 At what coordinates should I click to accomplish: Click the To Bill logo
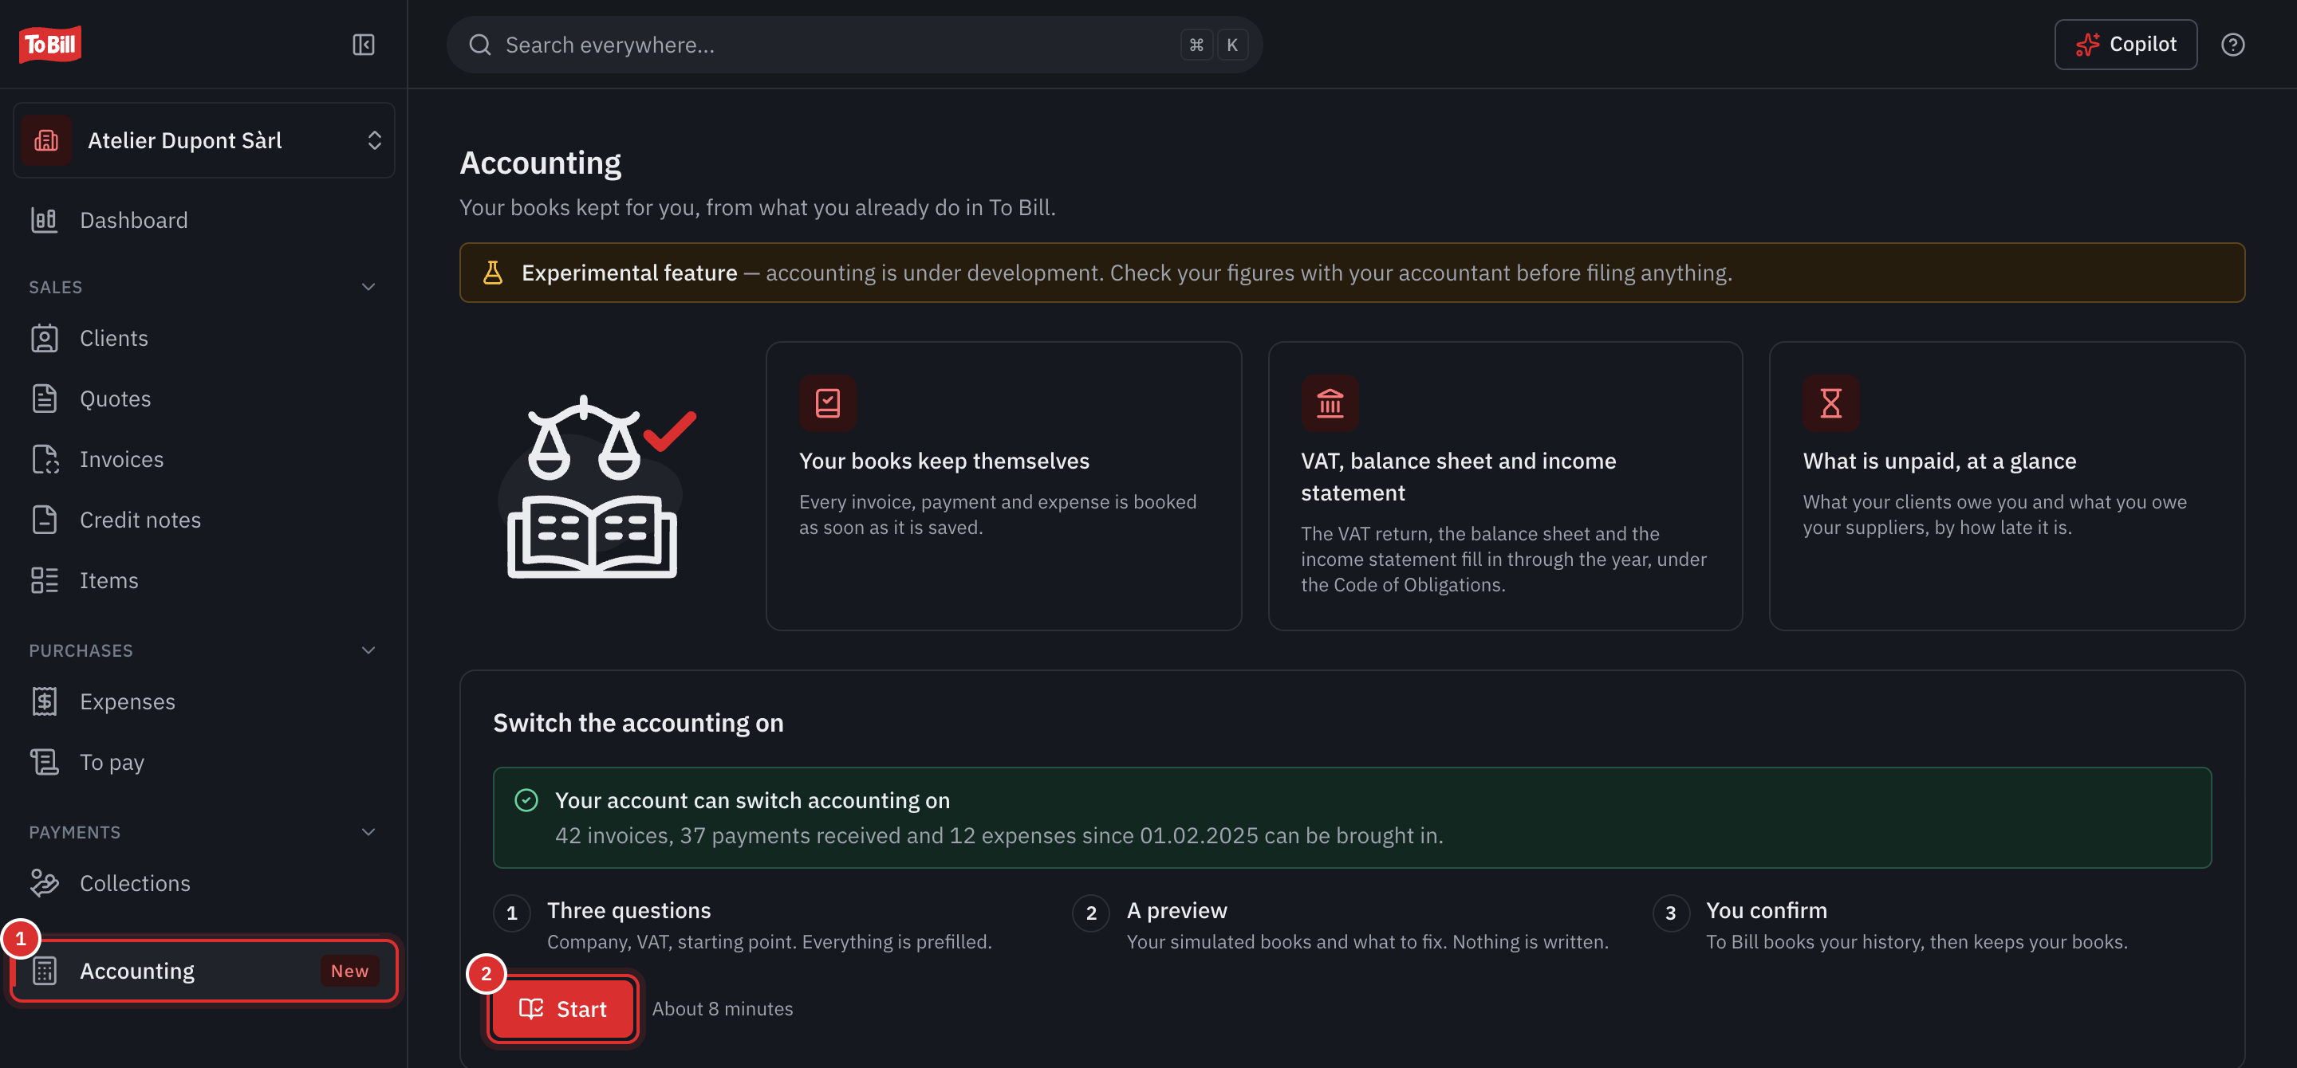pos(50,45)
